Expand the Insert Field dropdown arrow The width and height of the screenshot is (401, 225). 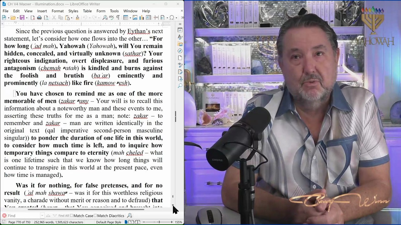(x=167, y=18)
